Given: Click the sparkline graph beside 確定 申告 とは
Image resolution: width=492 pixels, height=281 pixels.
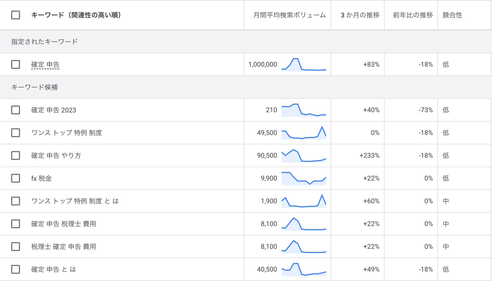Looking at the screenshot, I should click(x=304, y=269).
